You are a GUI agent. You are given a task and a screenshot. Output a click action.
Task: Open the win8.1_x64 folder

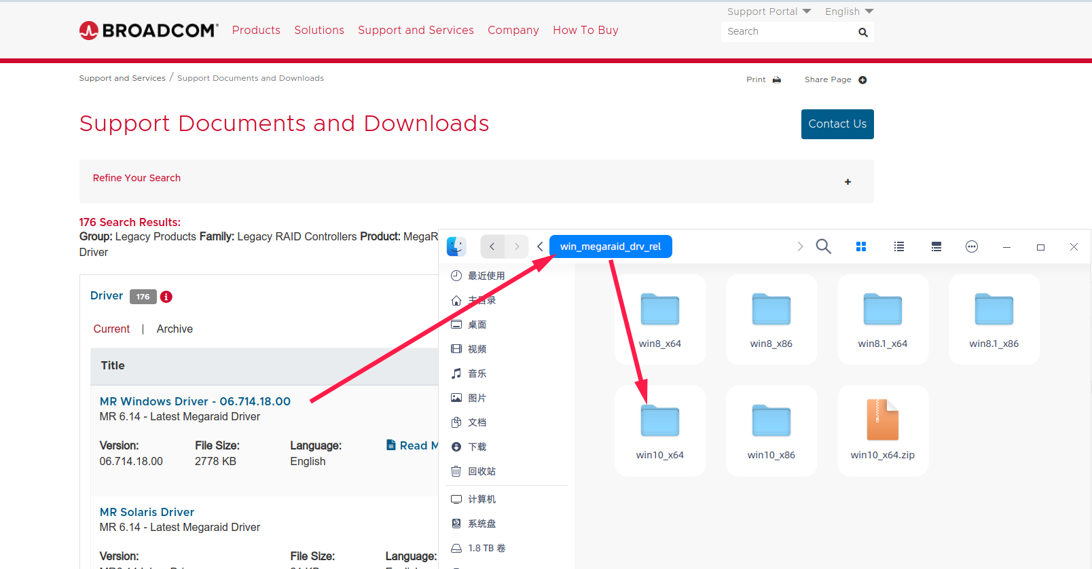[883, 320]
